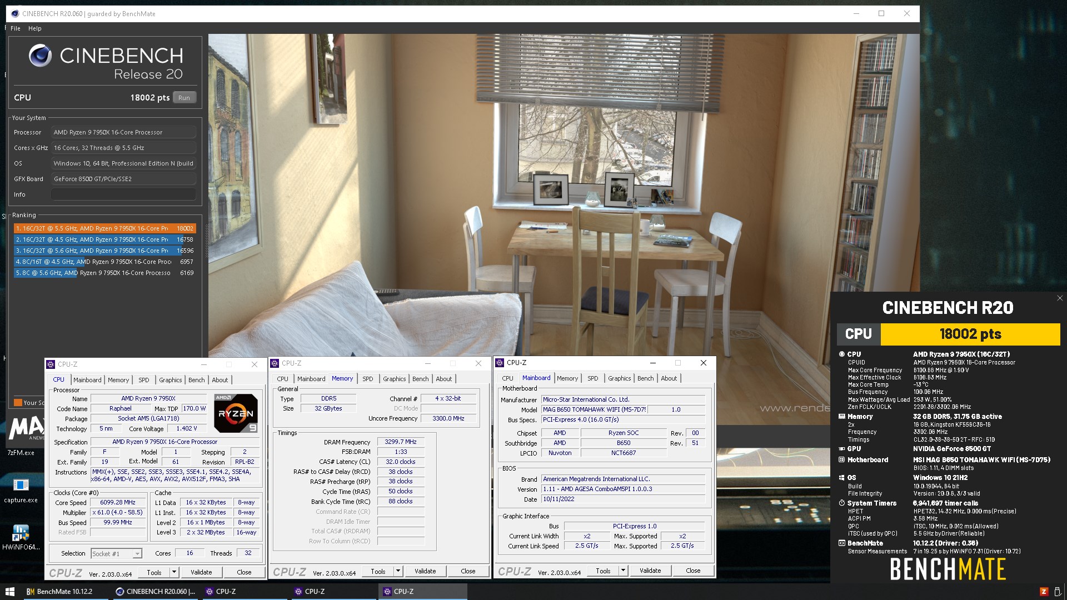Click BIOS Version 1.11 AGESA field
The width and height of the screenshot is (1067, 600).
(624, 489)
